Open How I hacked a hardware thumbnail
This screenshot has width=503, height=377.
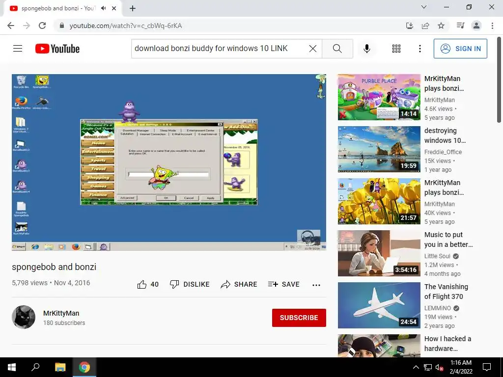click(379, 346)
